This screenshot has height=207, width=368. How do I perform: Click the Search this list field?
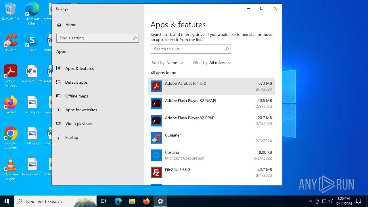191,49
